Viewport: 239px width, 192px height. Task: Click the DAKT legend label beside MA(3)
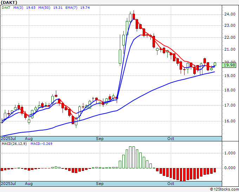tap(7, 7)
